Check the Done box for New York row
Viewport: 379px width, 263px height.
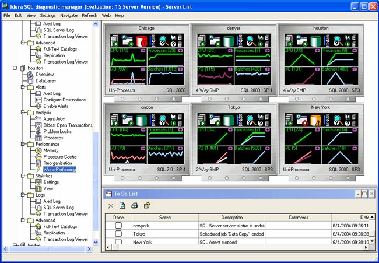(118, 241)
